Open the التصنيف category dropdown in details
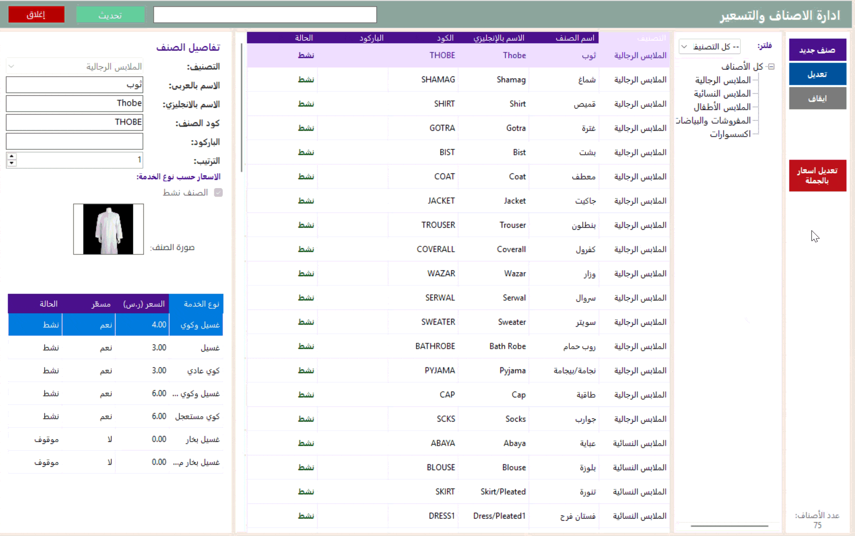Image resolution: width=855 pixels, height=536 pixels. click(x=75, y=66)
